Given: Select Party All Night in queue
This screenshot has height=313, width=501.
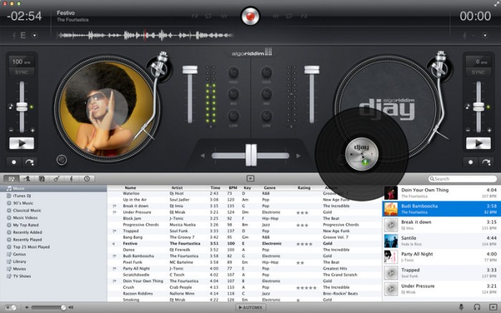Looking at the screenshot, I should (442, 256).
